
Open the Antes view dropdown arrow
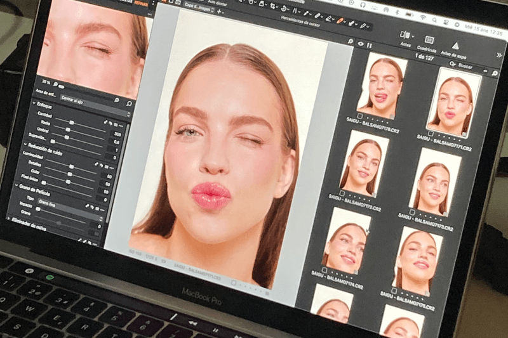coord(413,36)
